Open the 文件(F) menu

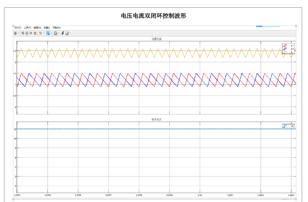[18, 28]
